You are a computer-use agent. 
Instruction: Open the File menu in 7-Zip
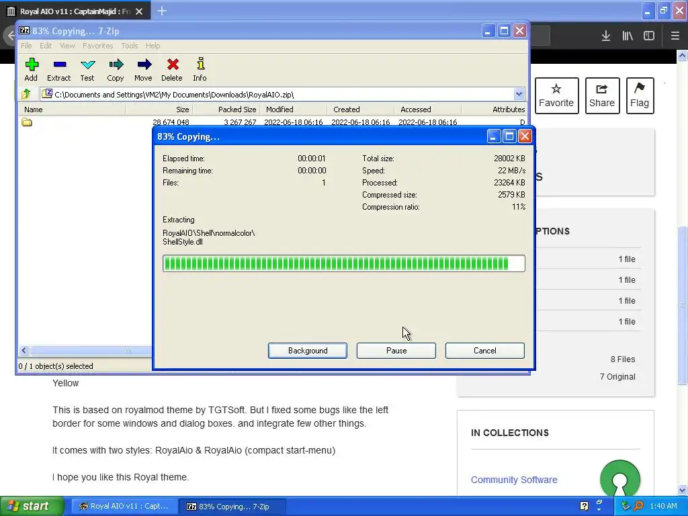(x=26, y=46)
